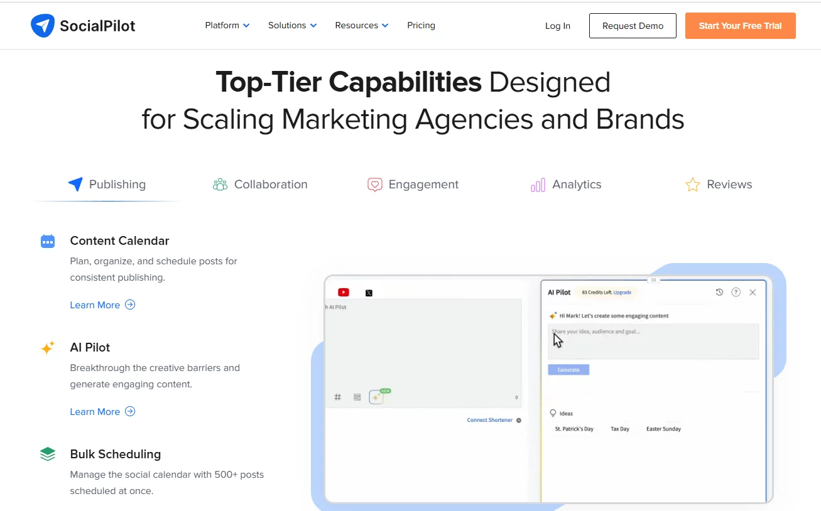The image size is (821, 511).
Task: Open the Pricing page
Action: pyautogui.click(x=421, y=25)
